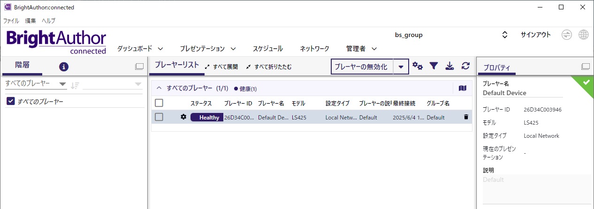Image resolution: width=594 pixels, height=209 pixels.
Task: Open the empty sort-field dropdown in hierarchy
Action: [x=112, y=84]
